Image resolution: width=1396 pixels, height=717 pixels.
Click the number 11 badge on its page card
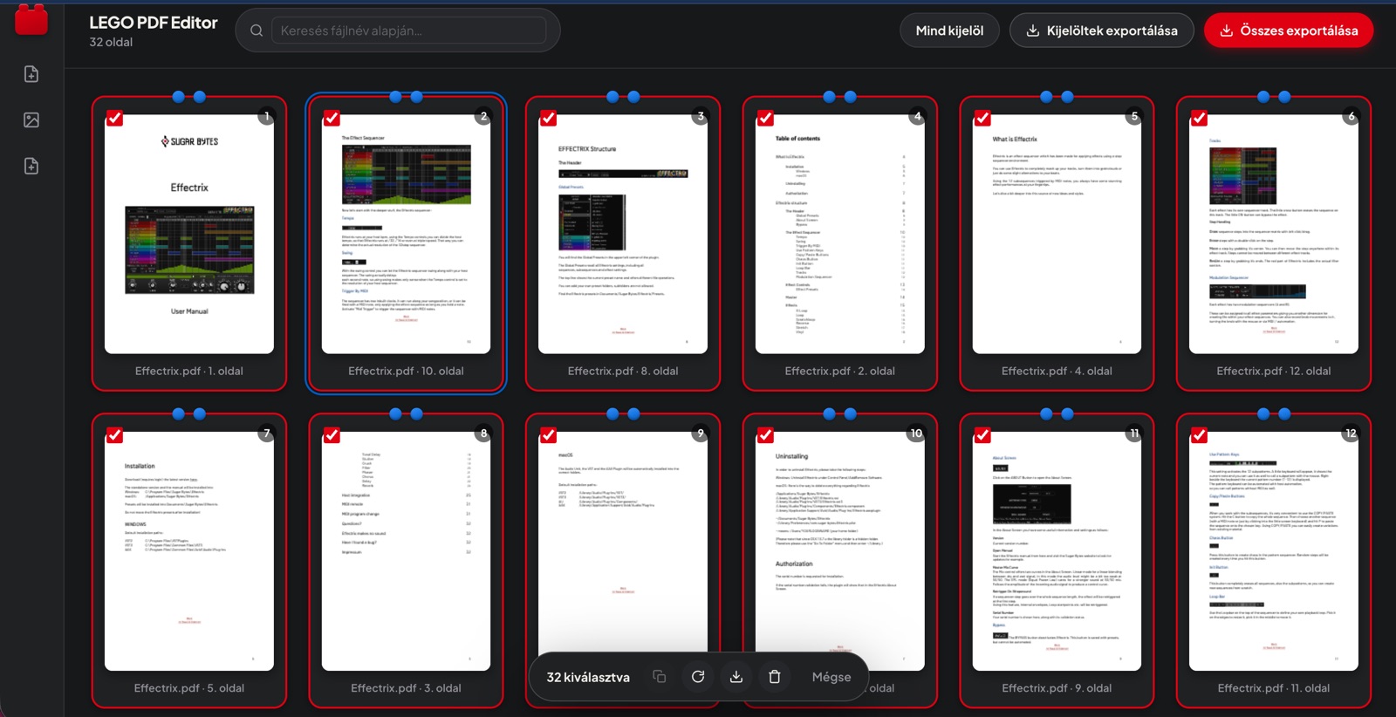tap(1134, 434)
